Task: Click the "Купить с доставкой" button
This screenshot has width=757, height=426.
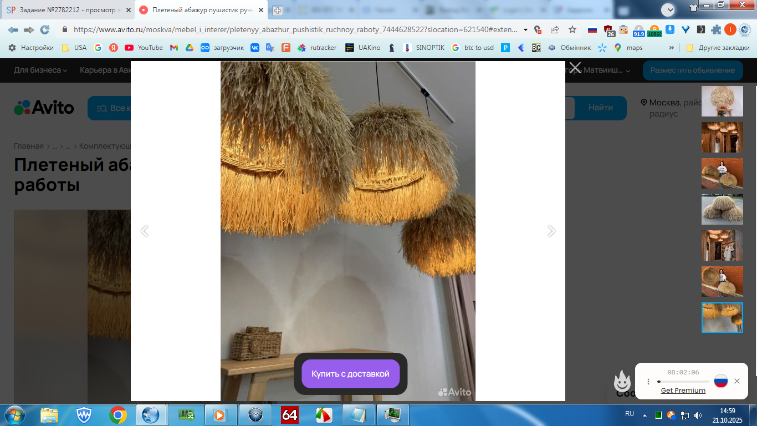Action: 350,374
